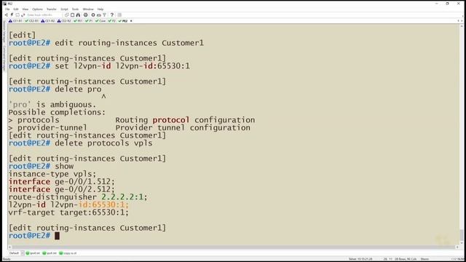466x262 pixels.
Task: Open the Tools menu
Action: point(75,9)
